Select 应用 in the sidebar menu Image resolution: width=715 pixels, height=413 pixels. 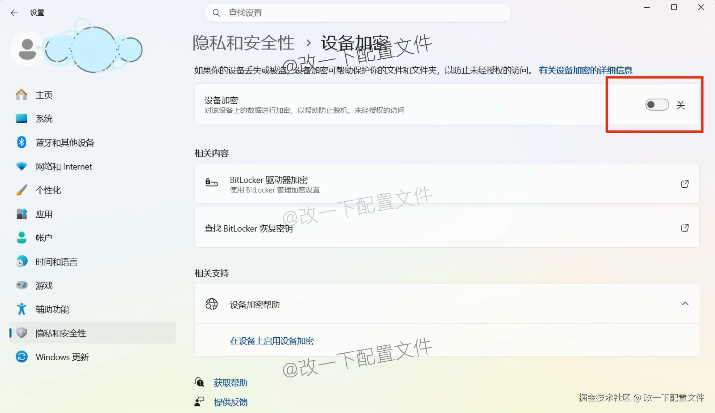click(45, 214)
